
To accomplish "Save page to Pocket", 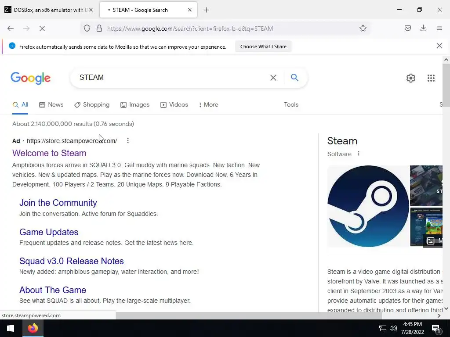I will tap(407, 28).
